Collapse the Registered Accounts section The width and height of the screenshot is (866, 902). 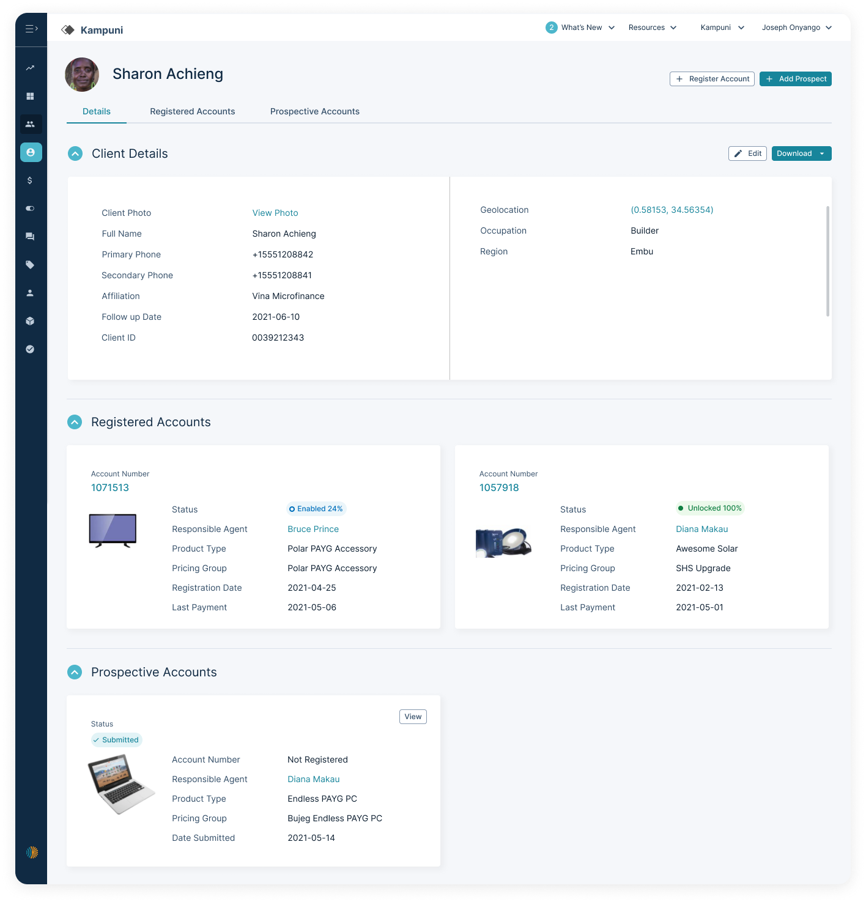[75, 422]
